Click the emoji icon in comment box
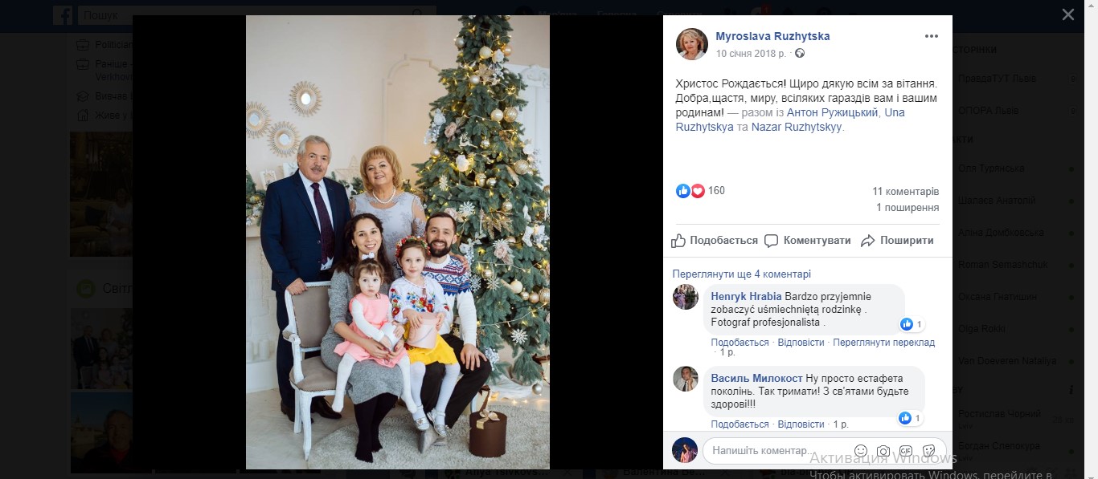 point(861,451)
